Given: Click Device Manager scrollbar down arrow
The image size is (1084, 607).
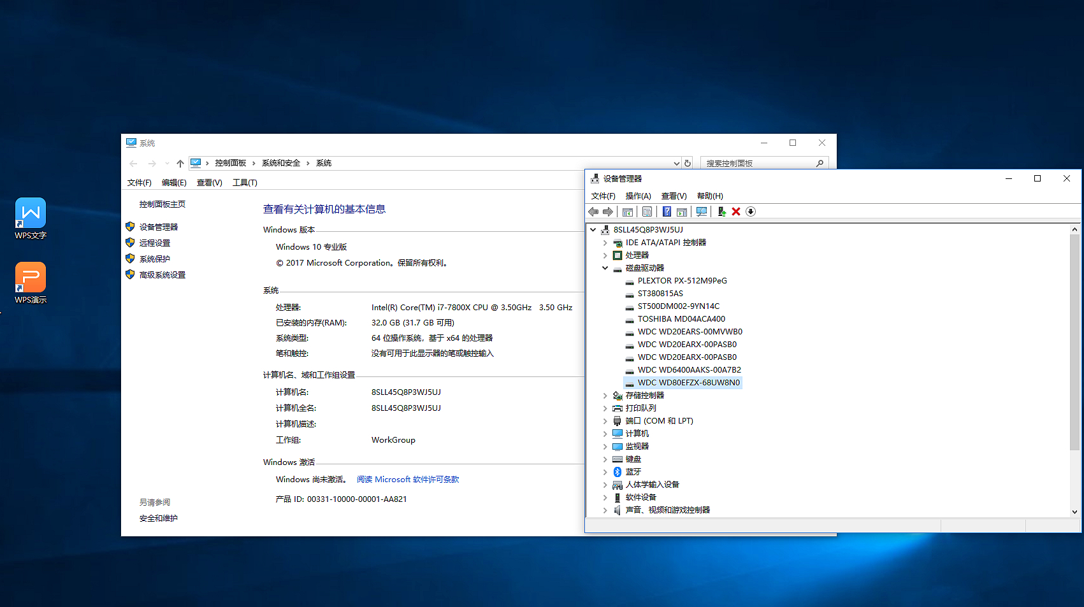Looking at the screenshot, I should (x=1074, y=511).
